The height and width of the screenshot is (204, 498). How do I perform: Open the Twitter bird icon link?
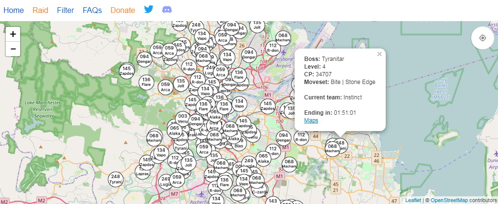(x=149, y=9)
